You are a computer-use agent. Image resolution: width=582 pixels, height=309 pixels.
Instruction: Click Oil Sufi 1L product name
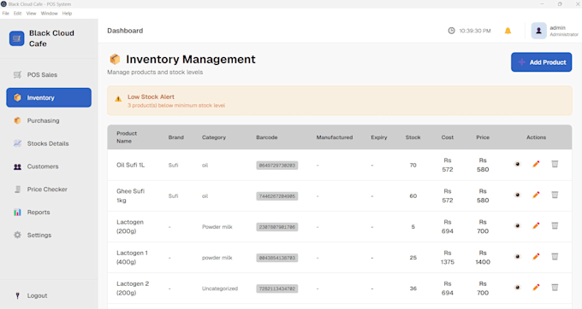131,165
